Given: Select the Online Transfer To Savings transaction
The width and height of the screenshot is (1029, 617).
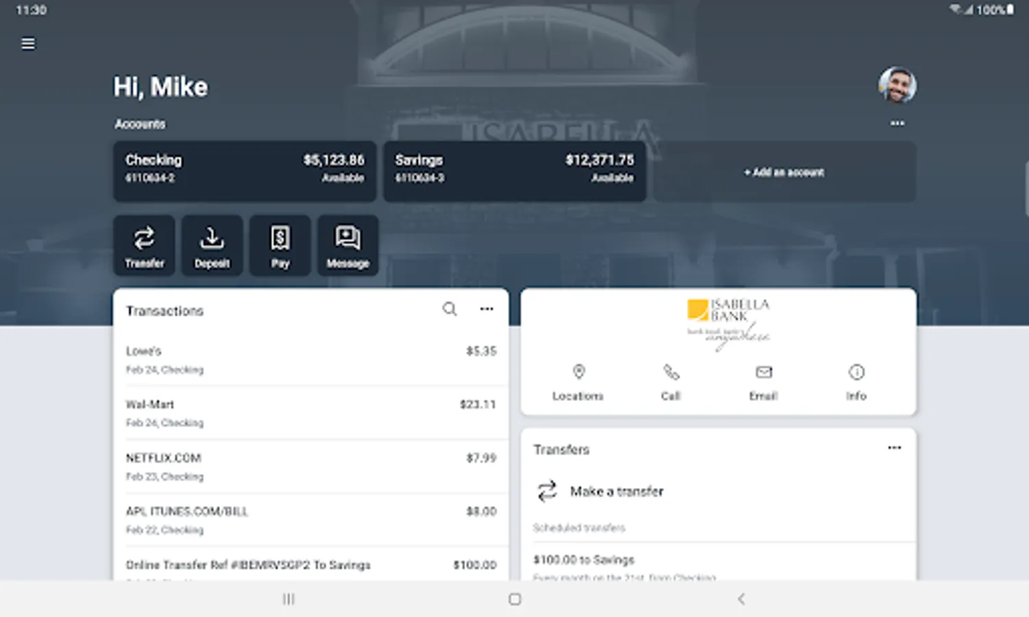Looking at the screenshot, I should 311,565.
